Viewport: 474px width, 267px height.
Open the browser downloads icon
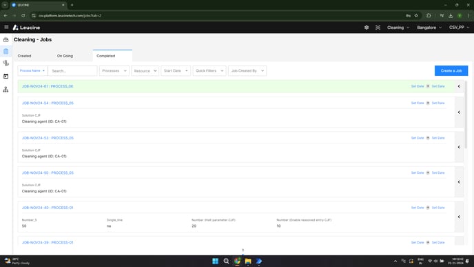click(x=451, y=15)
